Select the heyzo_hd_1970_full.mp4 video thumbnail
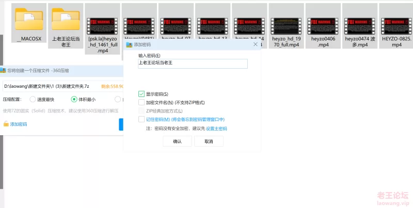 pyautogui.click(x=287, y=26)
